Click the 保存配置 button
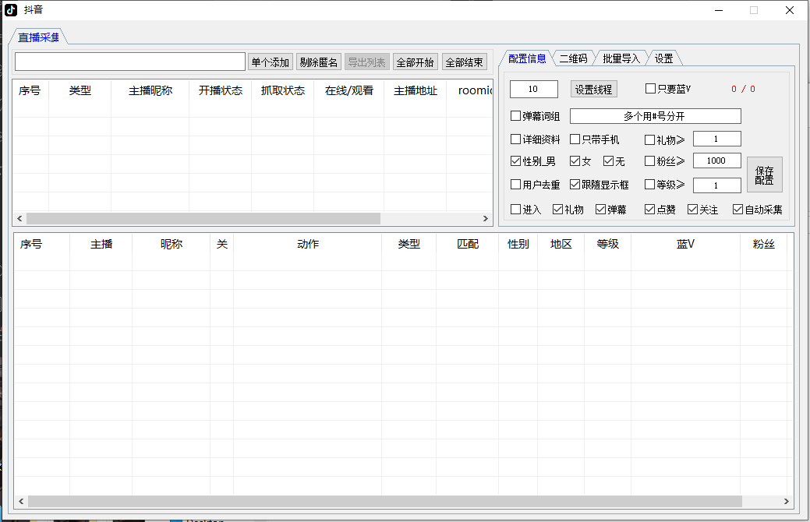Viewport: 810px width, 522px height. pos(764,174)
